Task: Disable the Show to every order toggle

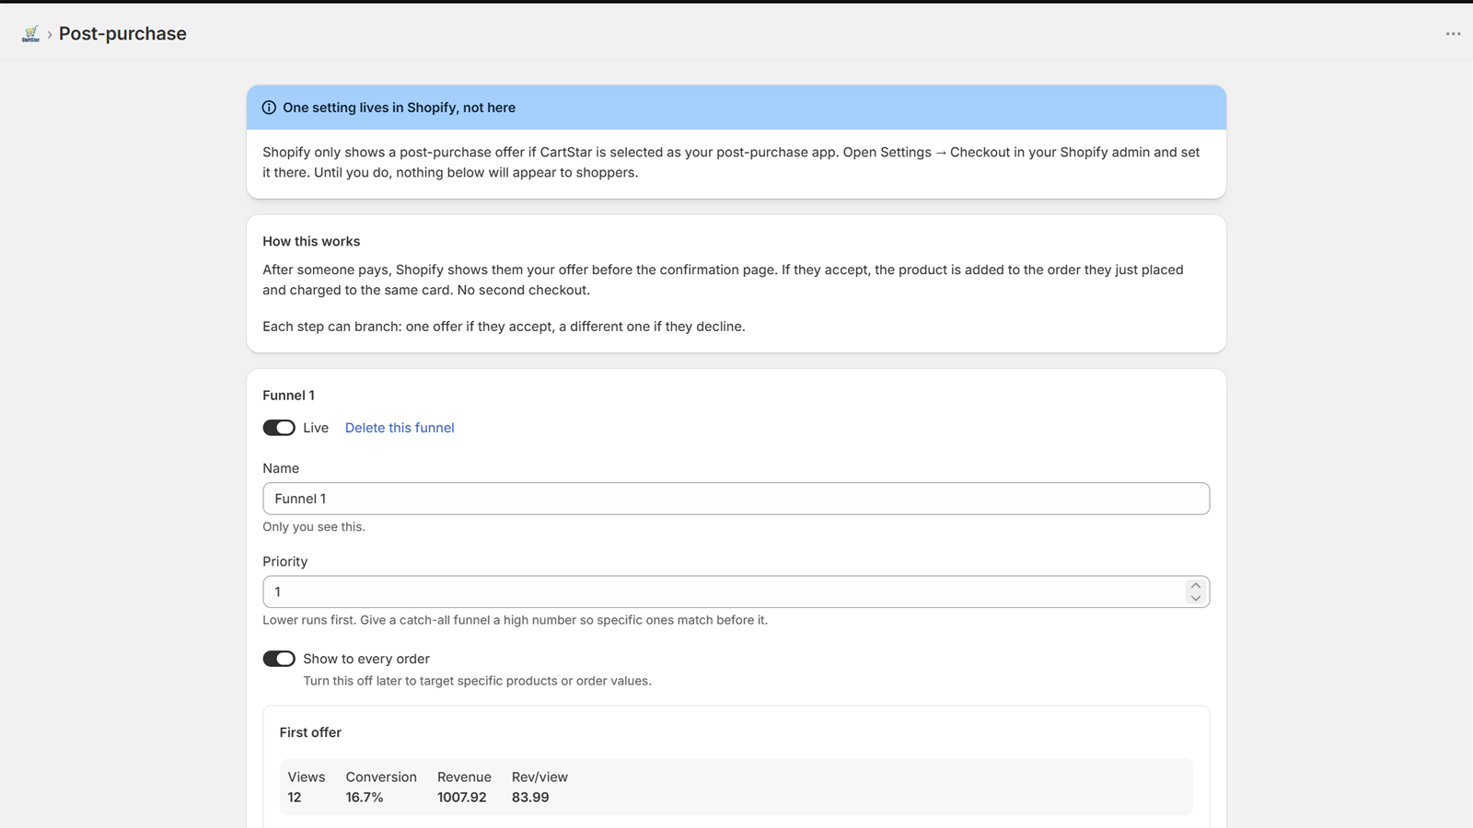Action: (279, 659)
